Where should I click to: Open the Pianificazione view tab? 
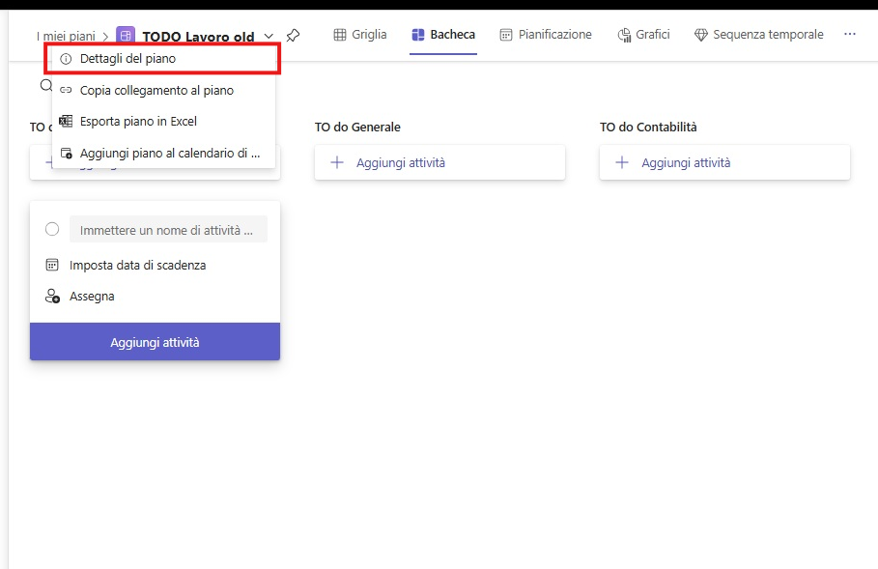tap(546, 35)
